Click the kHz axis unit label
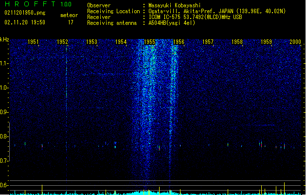 4,39
